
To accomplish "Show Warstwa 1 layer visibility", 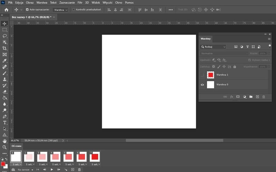I will 202,75.
